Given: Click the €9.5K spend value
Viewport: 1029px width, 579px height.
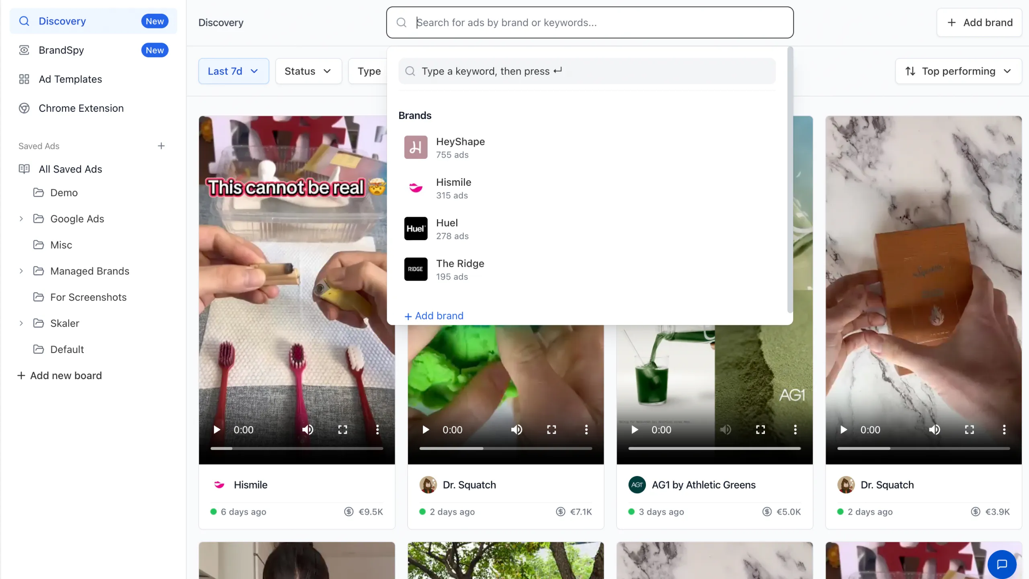Looking at the screenshot, I should pos(371,512).
